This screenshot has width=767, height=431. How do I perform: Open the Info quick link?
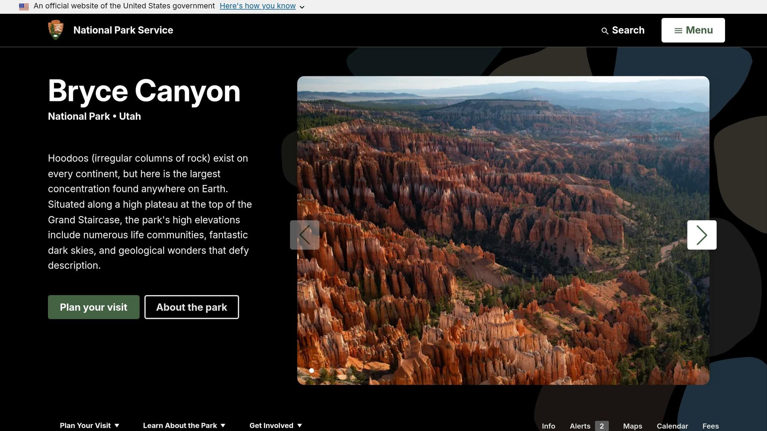548,426
